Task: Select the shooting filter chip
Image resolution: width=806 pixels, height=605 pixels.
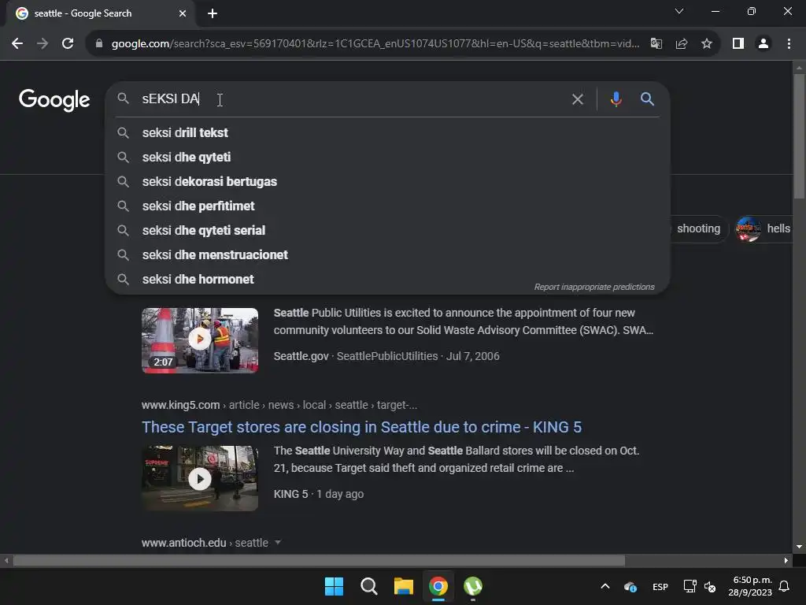Action: 699,228
